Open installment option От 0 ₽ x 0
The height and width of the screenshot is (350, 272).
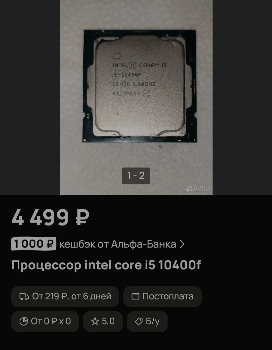(45, 321)
